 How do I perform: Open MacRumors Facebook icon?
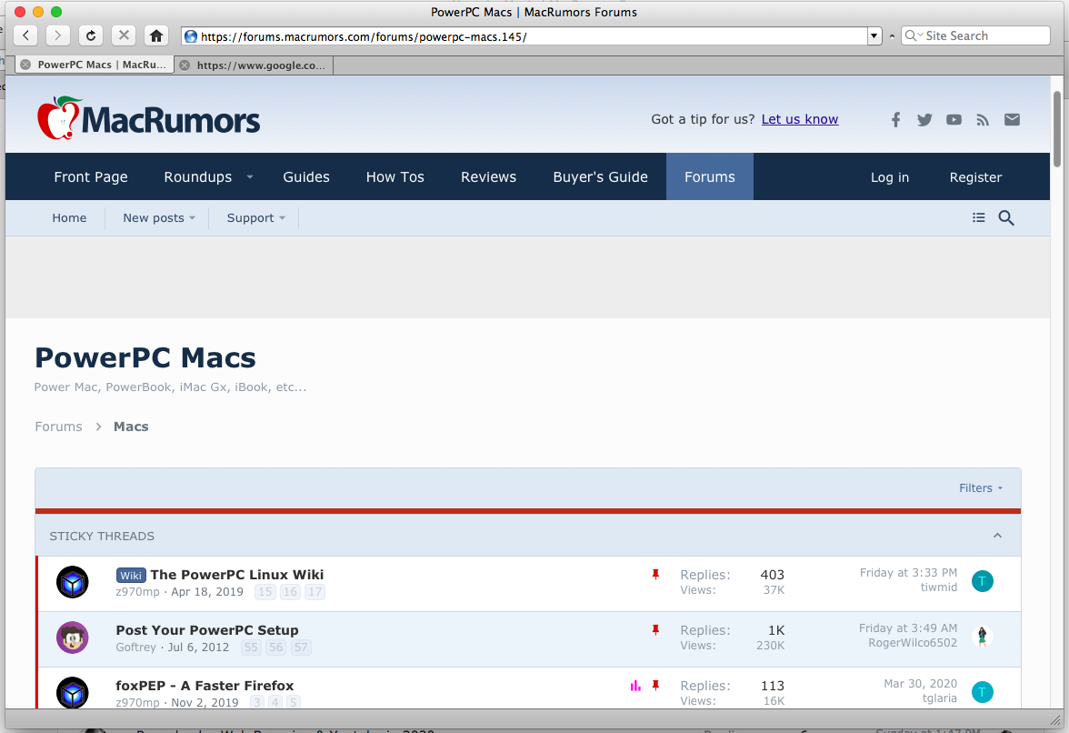click(896, 120)
